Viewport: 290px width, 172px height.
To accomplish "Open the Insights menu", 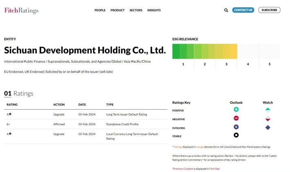I will 154,10.
